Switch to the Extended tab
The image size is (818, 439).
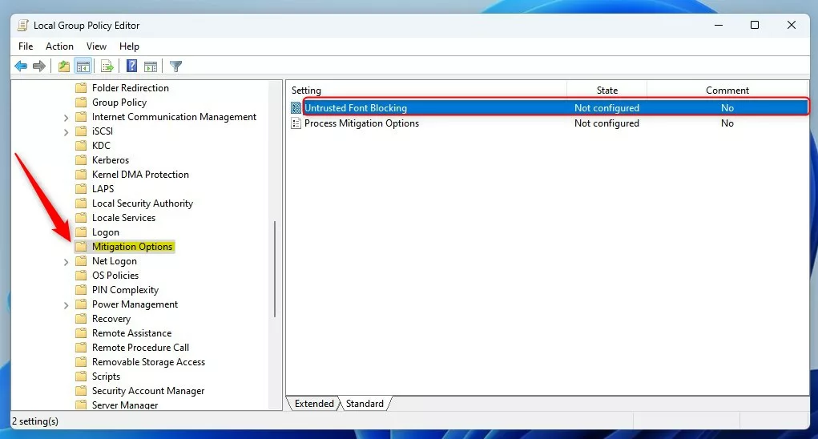pyautogui.click(x=314, y=404)
